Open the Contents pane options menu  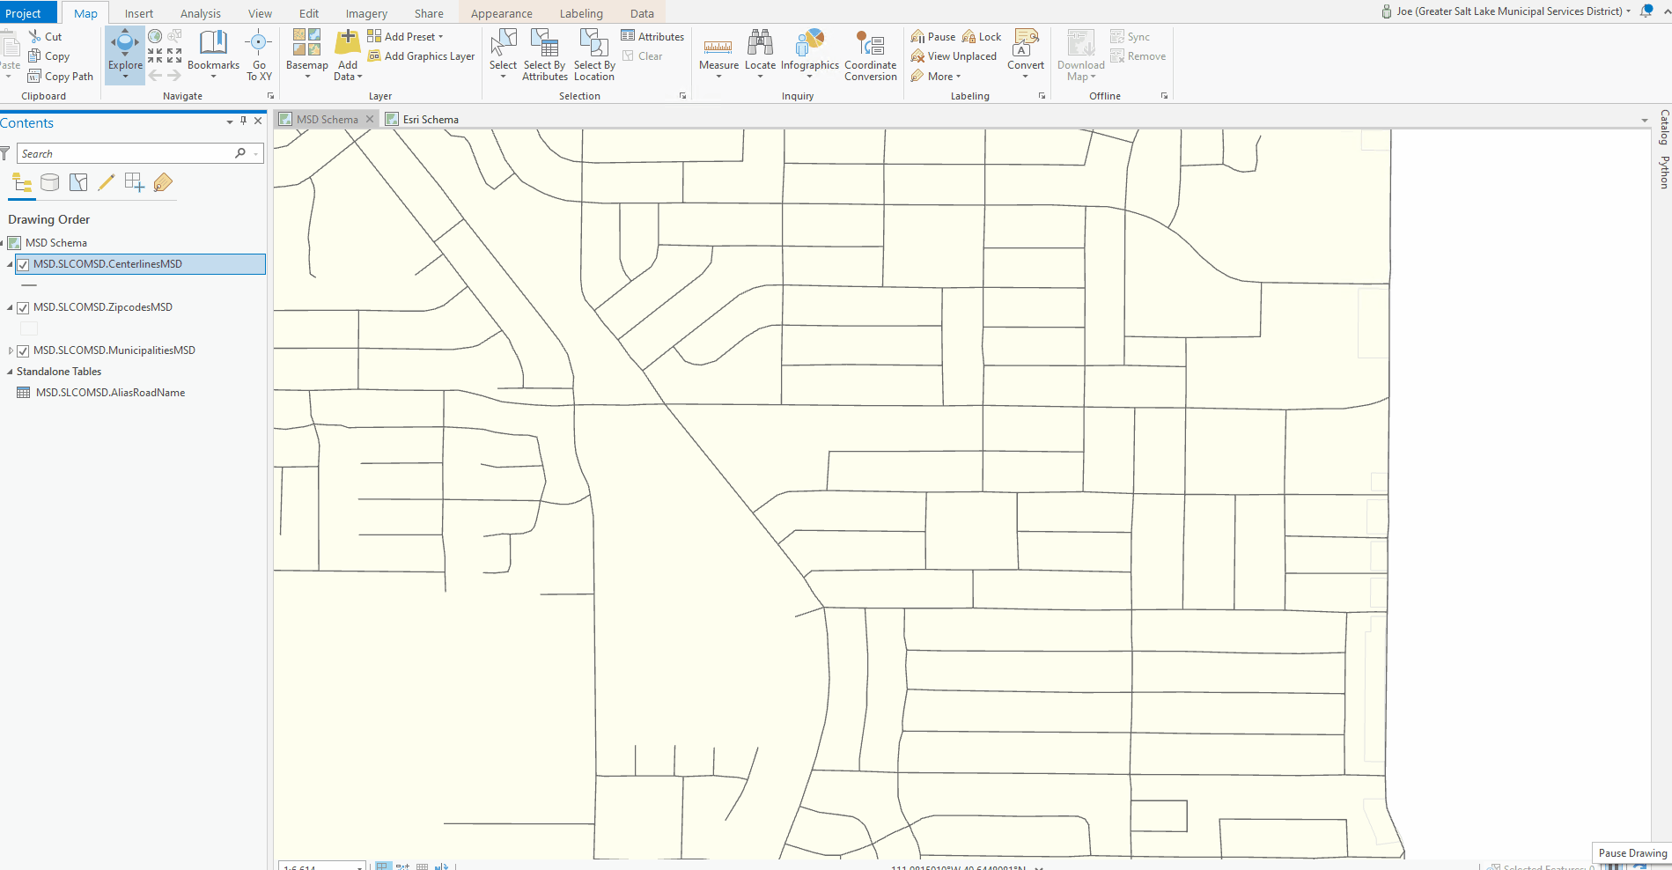[230, 122]
